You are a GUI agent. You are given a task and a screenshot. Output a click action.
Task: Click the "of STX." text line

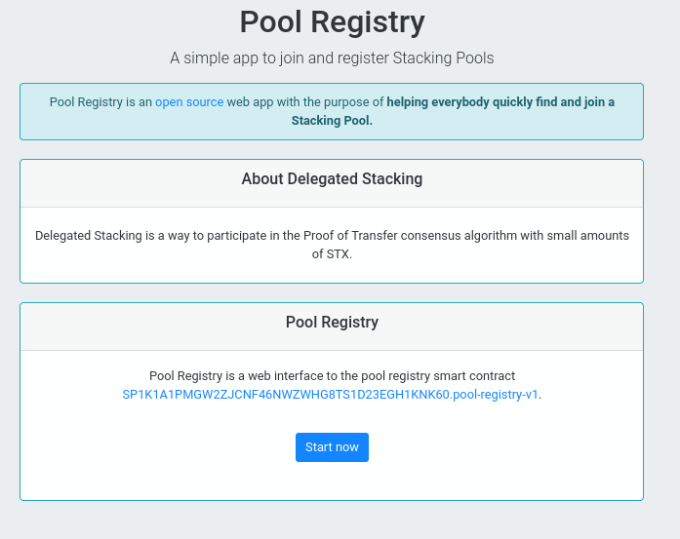332,253
